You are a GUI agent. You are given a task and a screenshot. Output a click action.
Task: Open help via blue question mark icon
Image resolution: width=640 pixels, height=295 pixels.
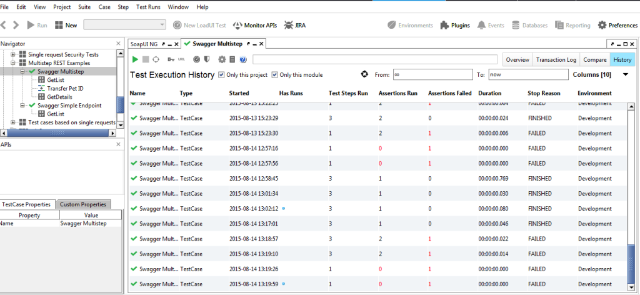click(x=243, y=59)
